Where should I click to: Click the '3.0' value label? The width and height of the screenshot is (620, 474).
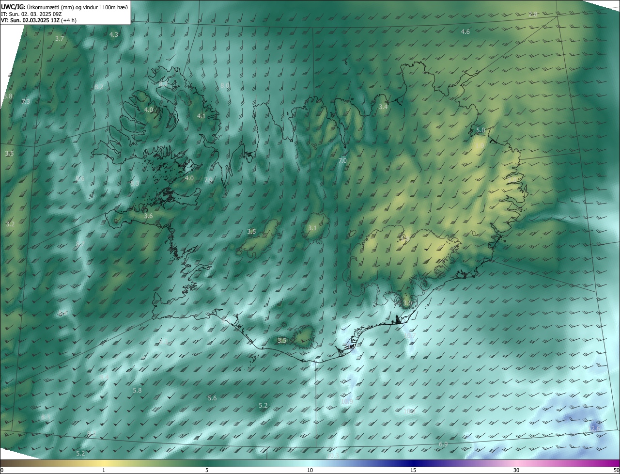(407, 304)
